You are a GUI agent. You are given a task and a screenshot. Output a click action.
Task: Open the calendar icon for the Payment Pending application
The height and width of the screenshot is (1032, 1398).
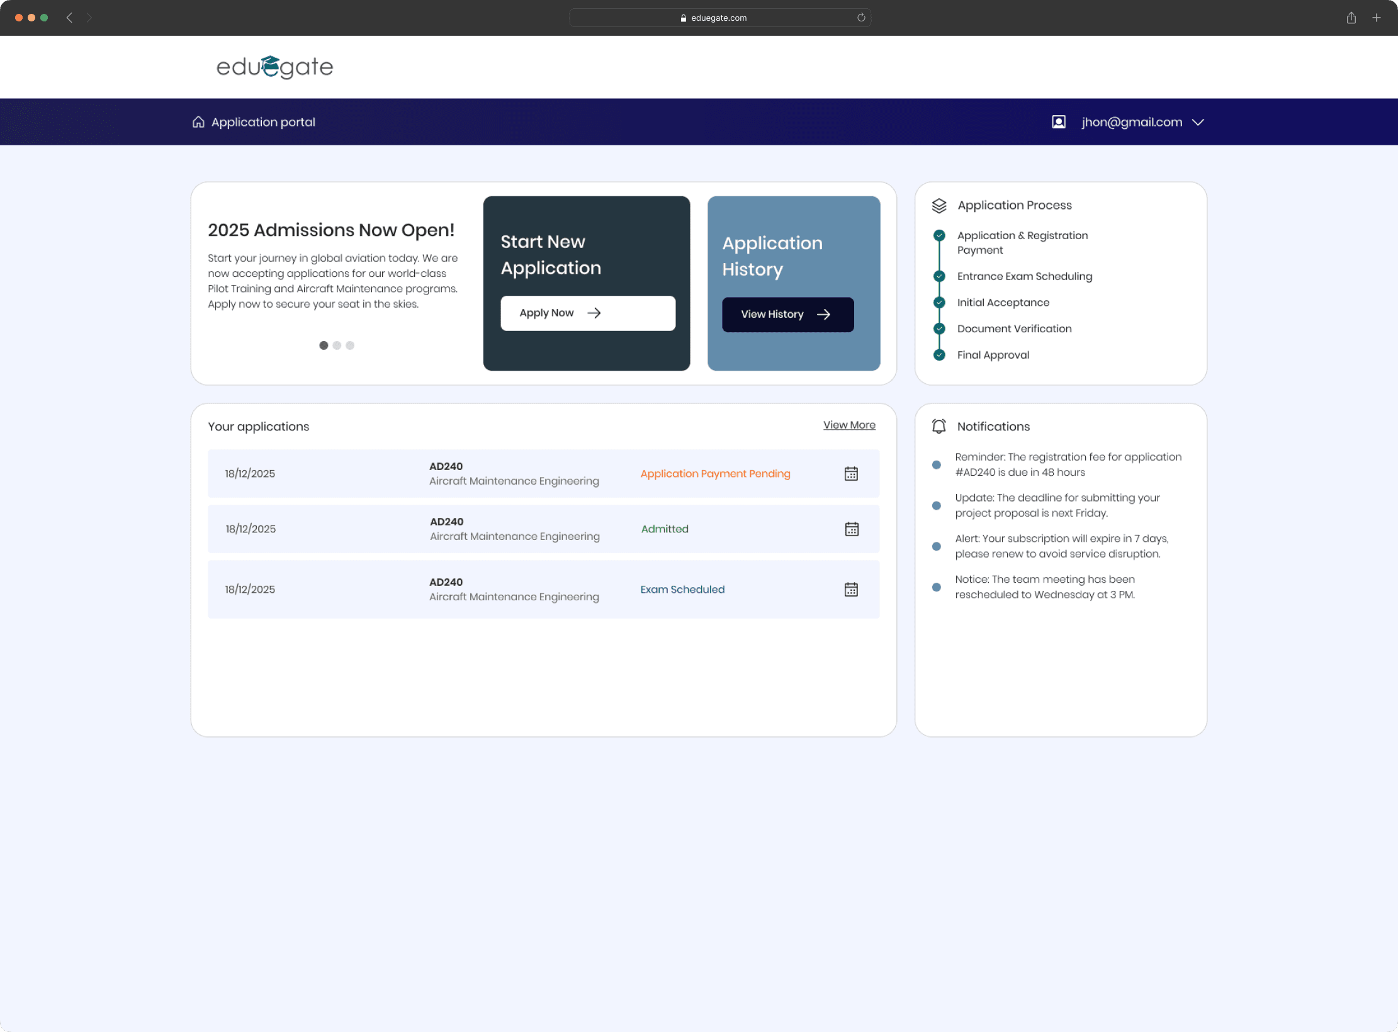[851, 473]
